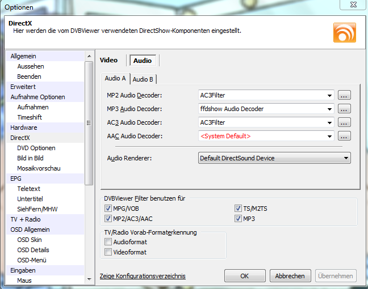The height and width of the screenshot is (289, 368).
Task: Open the Hardware options category
Action: [45, 127]
